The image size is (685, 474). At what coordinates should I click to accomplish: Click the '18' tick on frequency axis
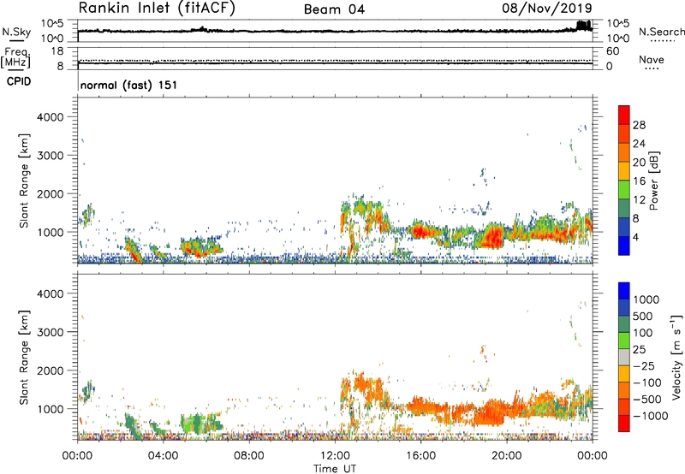[x=57, y=51]
